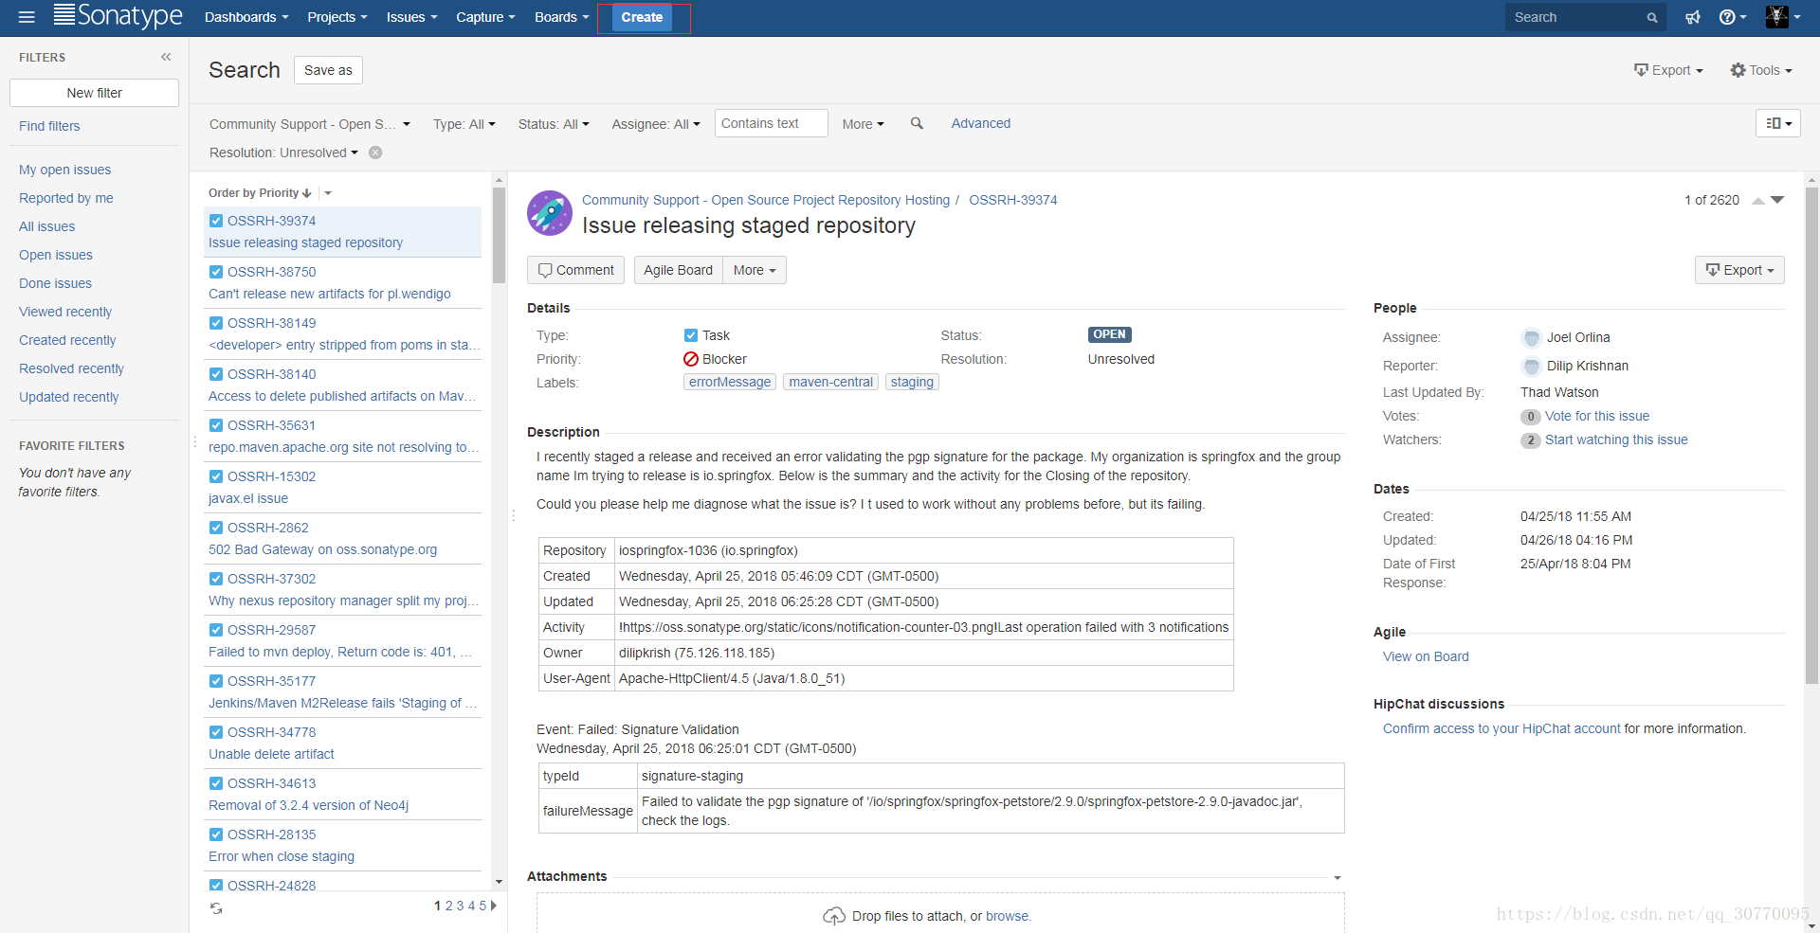Open the order-by field chooser arrow

click(328, 193)
